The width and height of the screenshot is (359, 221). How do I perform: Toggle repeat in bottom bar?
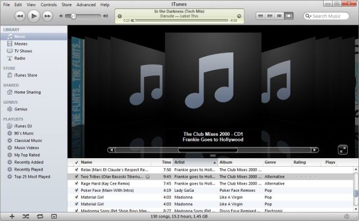pyautogui.click(x=40, y=217)
